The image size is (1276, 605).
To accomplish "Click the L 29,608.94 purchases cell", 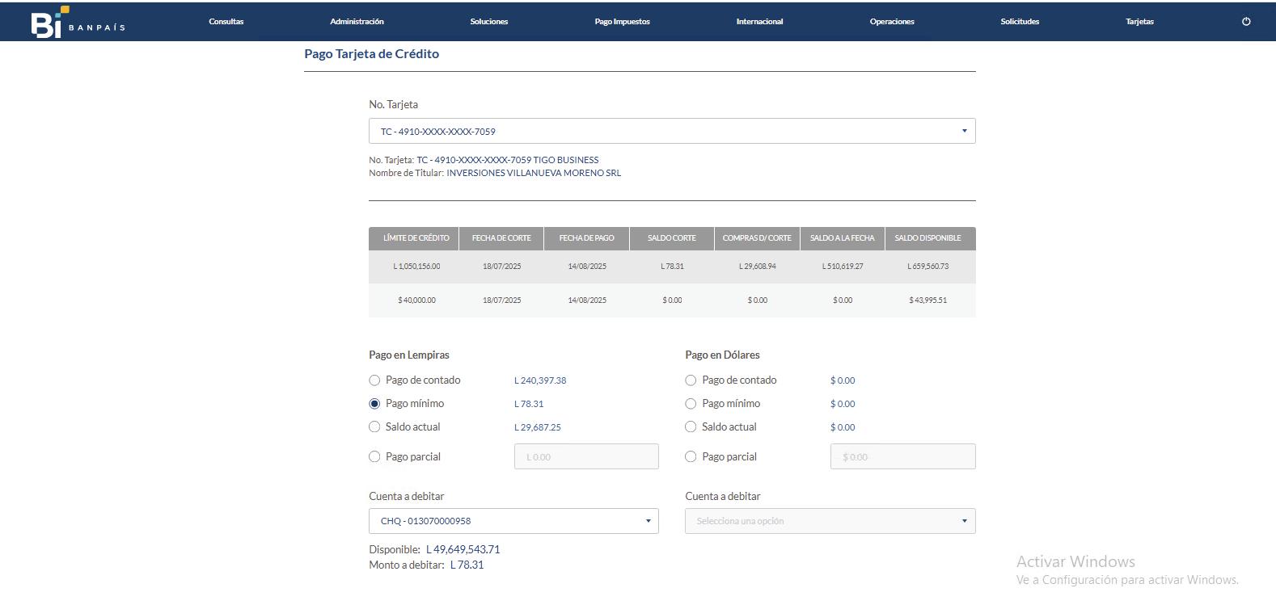I will [758, 267].
